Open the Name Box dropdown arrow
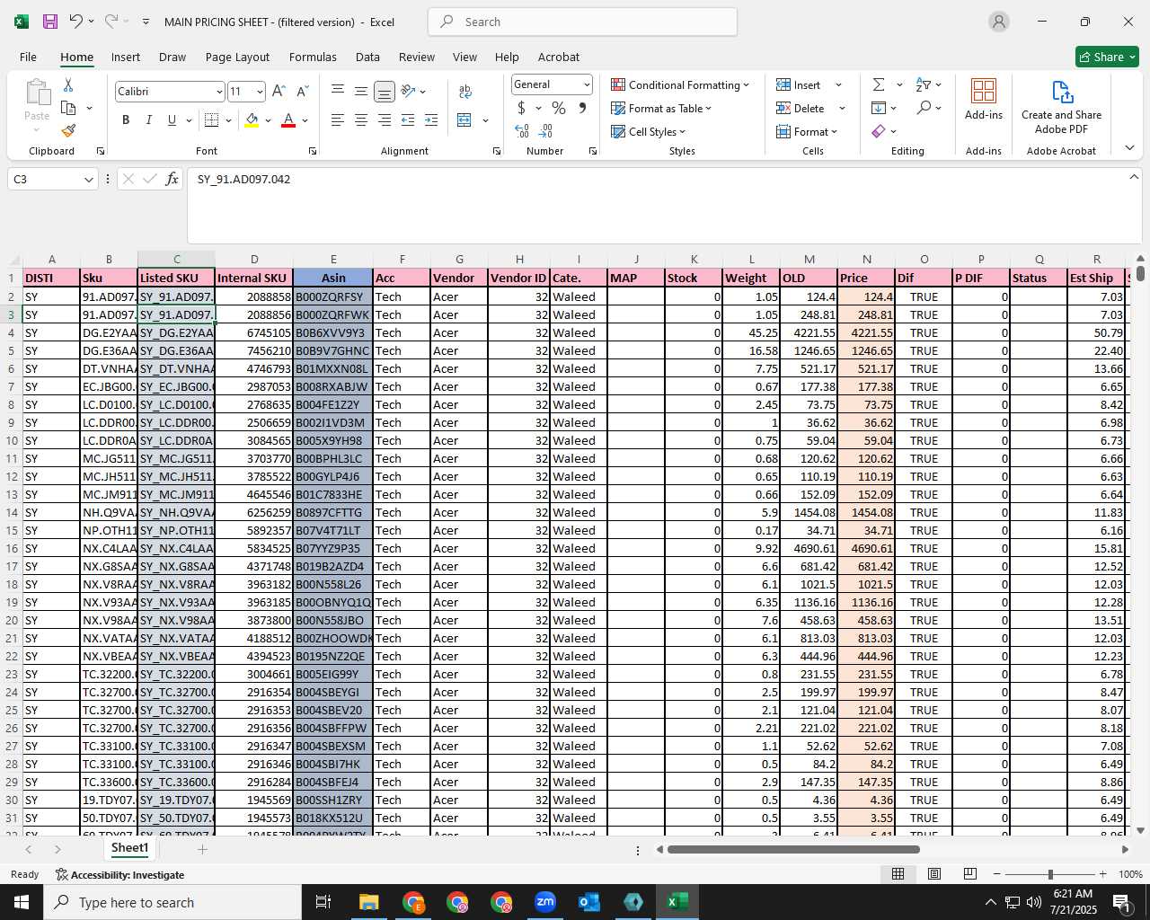This screenshot has width=1150, height=920. (x=88, y=180)
